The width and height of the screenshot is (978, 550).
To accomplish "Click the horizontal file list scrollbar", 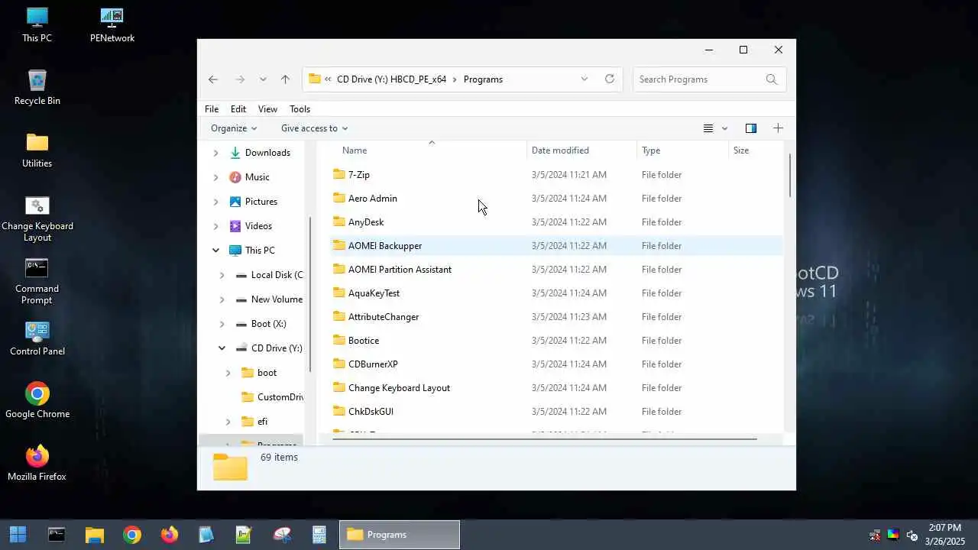I will [543, 439].
